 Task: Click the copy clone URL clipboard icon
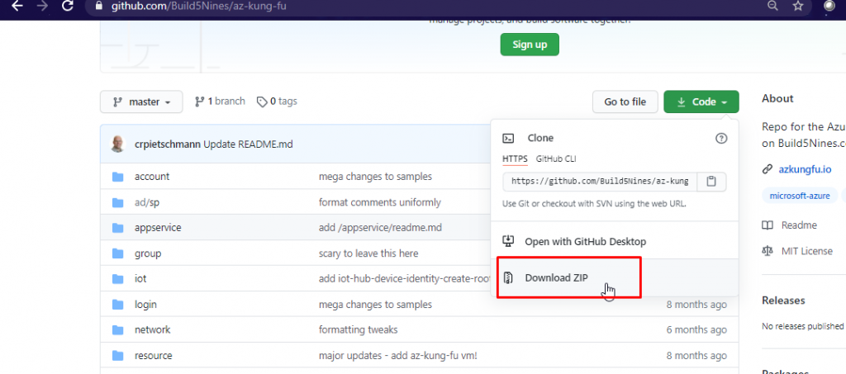711,181
